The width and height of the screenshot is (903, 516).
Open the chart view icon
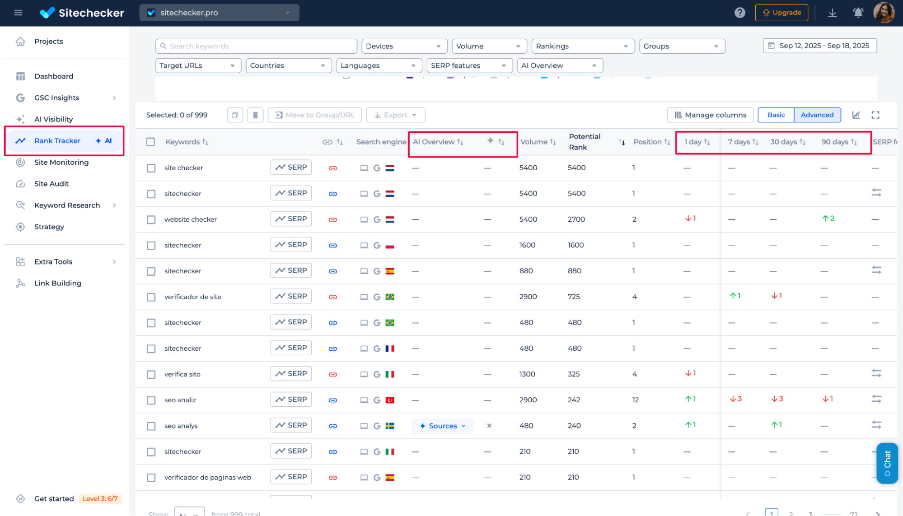click(x=856, y=115)
